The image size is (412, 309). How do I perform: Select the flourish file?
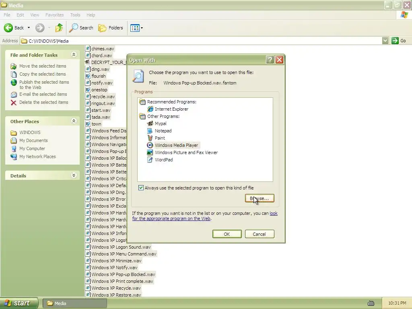[x=96, y=76]
